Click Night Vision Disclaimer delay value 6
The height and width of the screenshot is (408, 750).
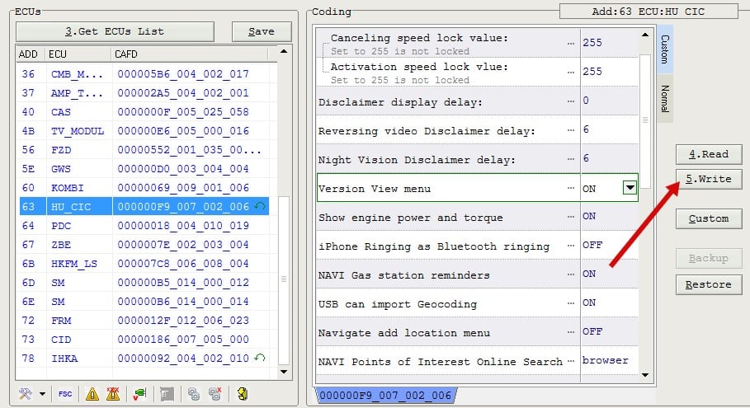[x=610, y=158]
